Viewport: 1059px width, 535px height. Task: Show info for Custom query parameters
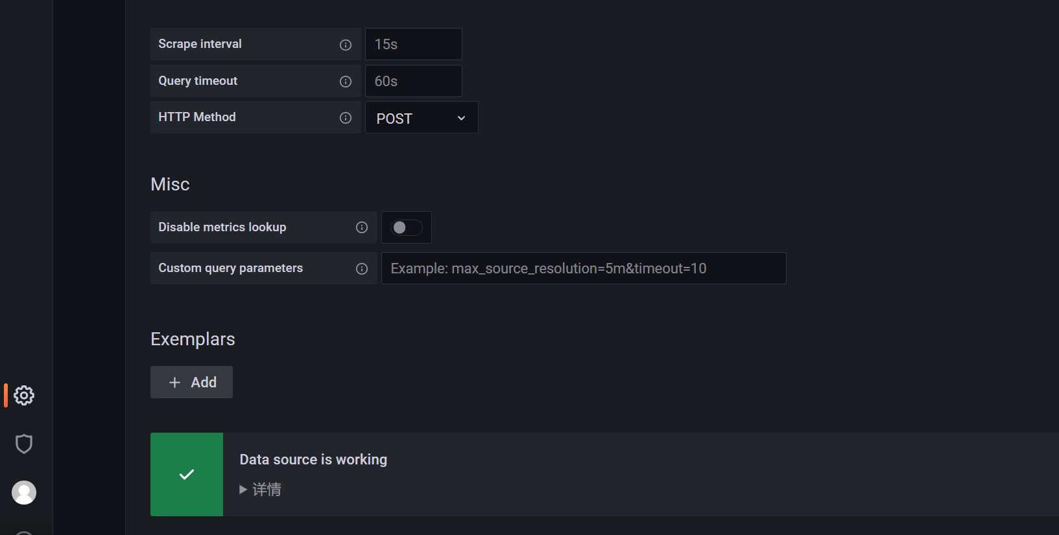362,269
